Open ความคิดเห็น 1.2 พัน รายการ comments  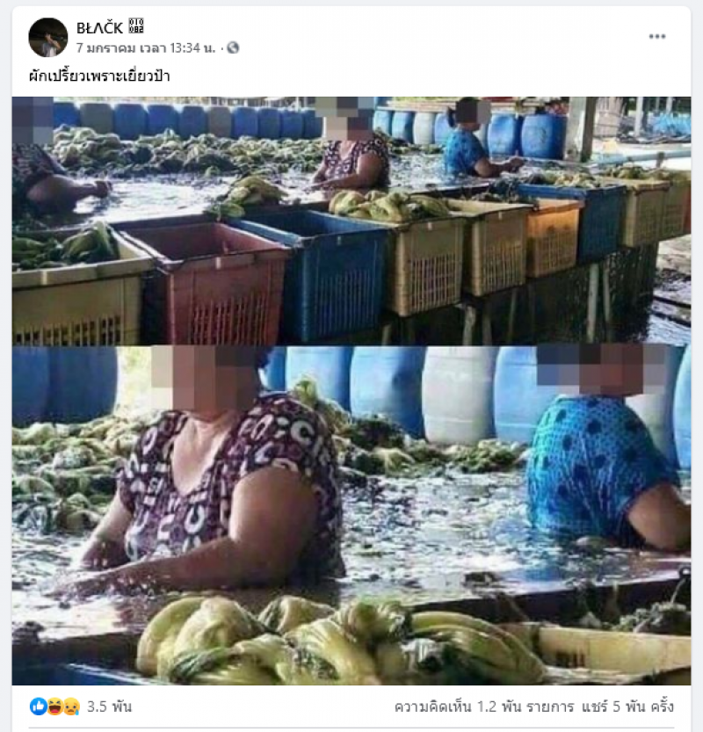coord(484,707)
